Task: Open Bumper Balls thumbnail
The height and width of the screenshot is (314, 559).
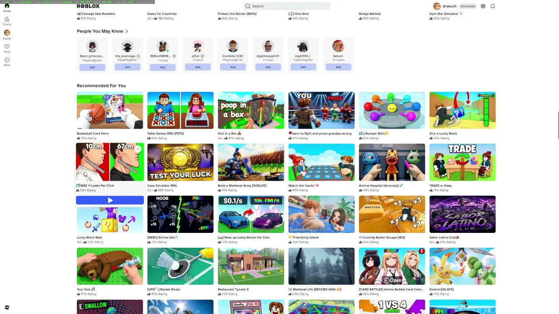Action: click(x=392, y=110)
